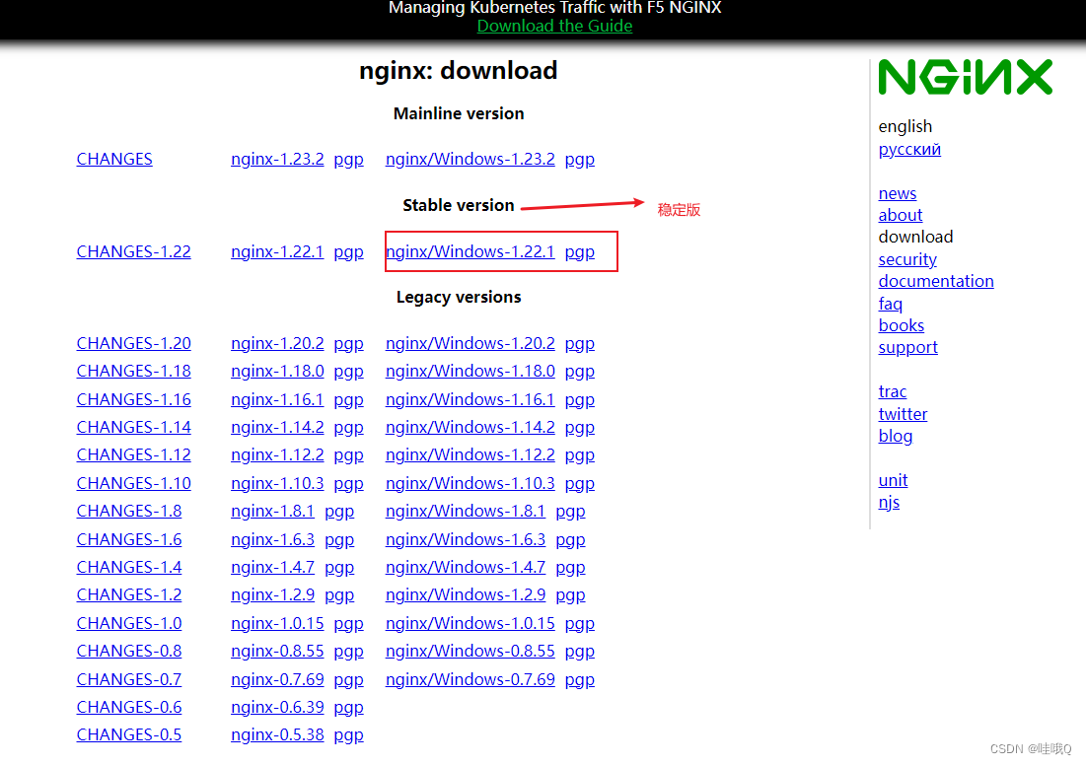Open the faq page
Viewport: 1086px width, 765px height.
coord(890,304)
